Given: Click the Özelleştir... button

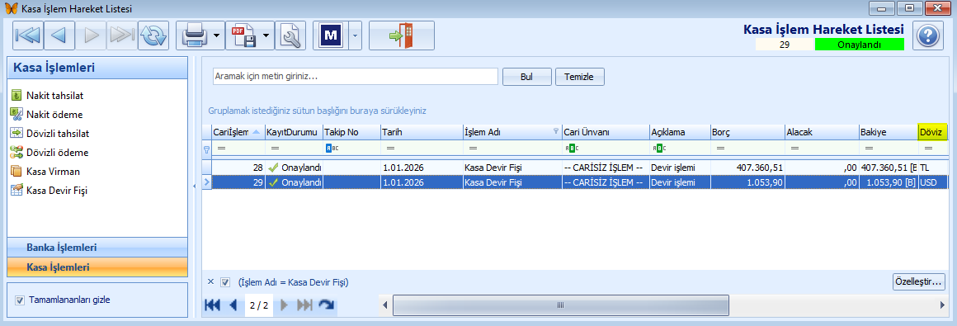Looking at the screenshot, I should point(918,282).
